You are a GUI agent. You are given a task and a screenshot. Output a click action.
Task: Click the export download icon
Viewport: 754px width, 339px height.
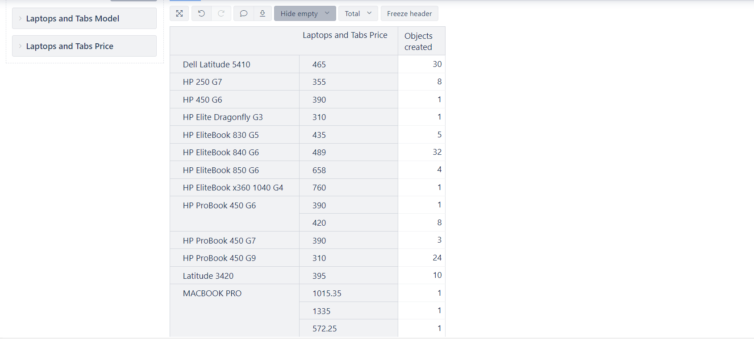pos(262,13)
